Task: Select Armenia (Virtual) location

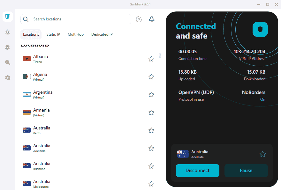Action: (89, 113)
